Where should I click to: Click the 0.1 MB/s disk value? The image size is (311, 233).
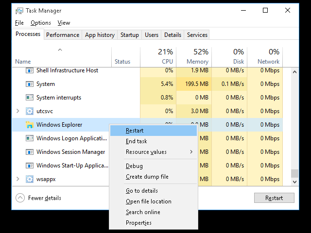pyautogui.click(x=233, y=84)
